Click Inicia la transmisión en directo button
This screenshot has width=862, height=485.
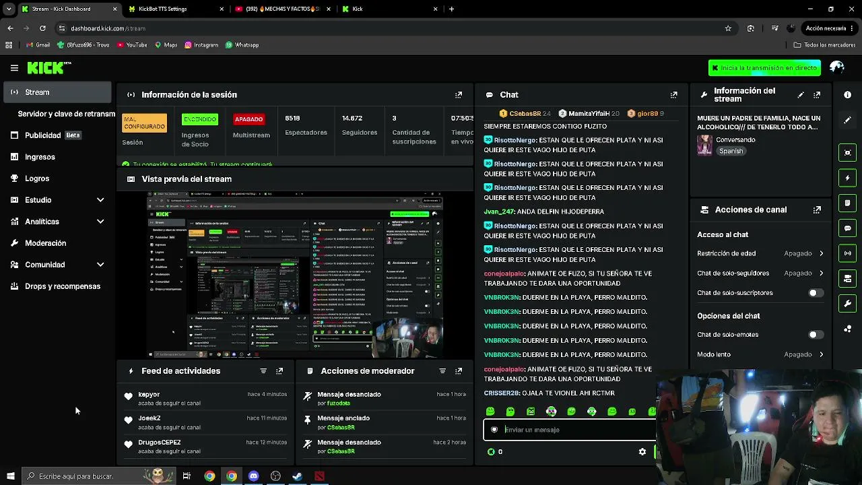764,67
